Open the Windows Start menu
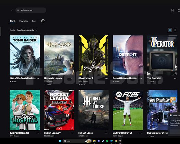 60,141
